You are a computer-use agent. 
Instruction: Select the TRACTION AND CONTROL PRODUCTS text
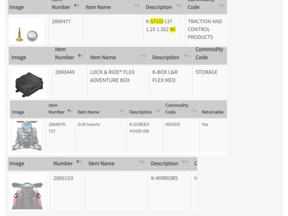pyautogui.click(x=205, y=29)
